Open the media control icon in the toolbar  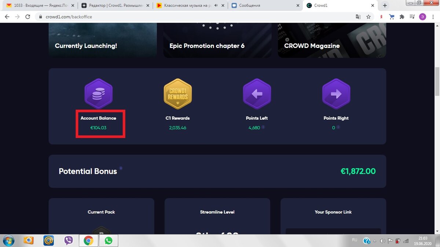coord(412,17)
